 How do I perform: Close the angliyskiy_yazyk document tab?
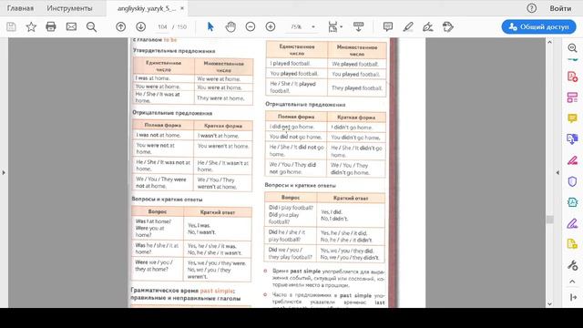click(182, 8)
